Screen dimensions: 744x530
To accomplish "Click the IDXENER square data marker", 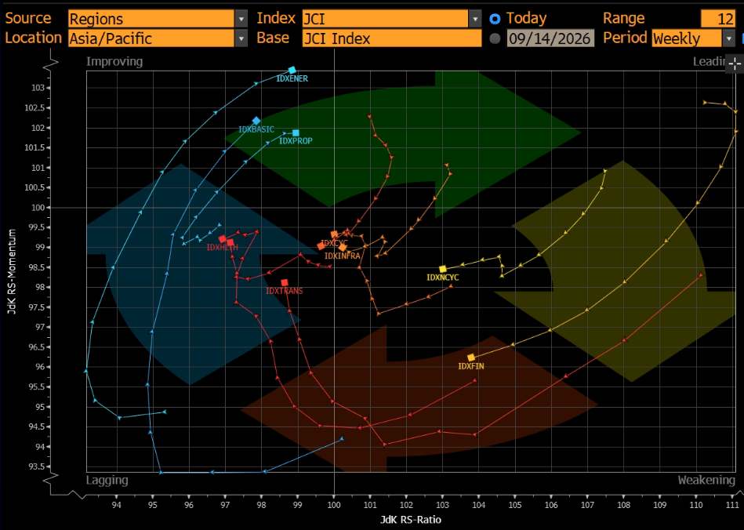I will click(x=292, y=71).
